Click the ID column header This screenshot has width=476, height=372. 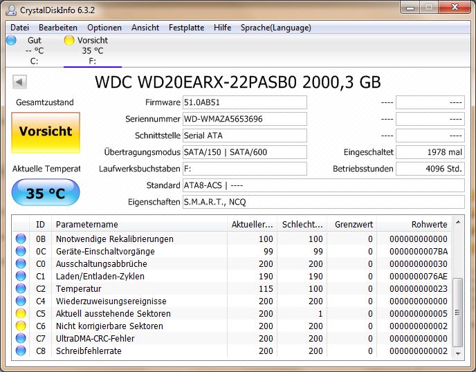pos(40,224)
